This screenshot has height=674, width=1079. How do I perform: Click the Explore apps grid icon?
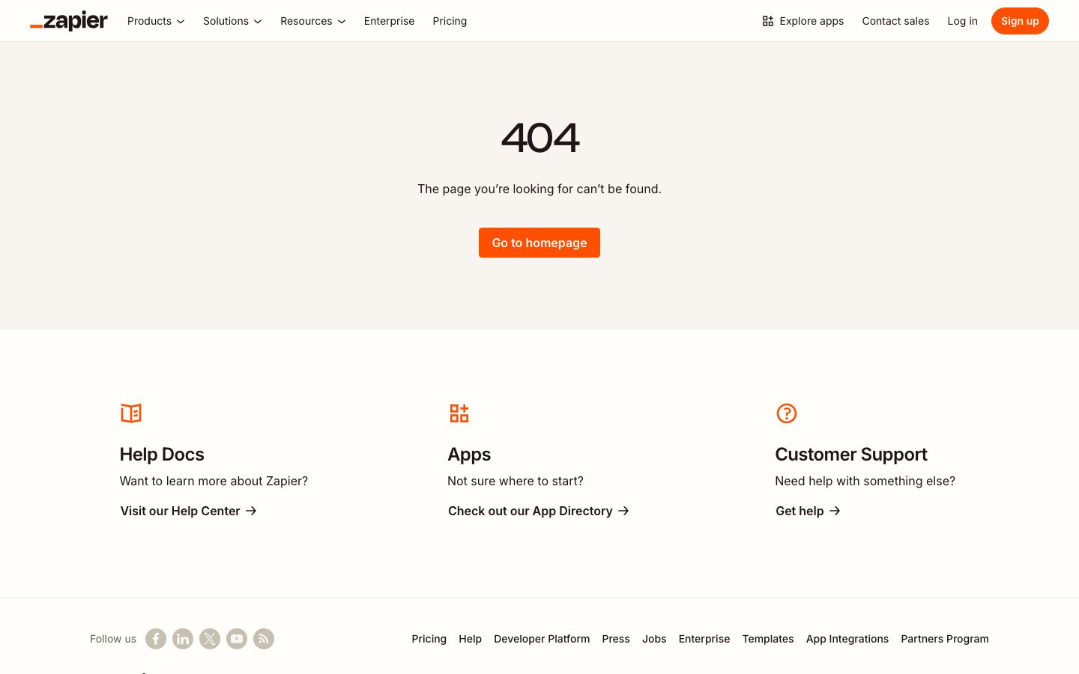[x=768, y=21]
